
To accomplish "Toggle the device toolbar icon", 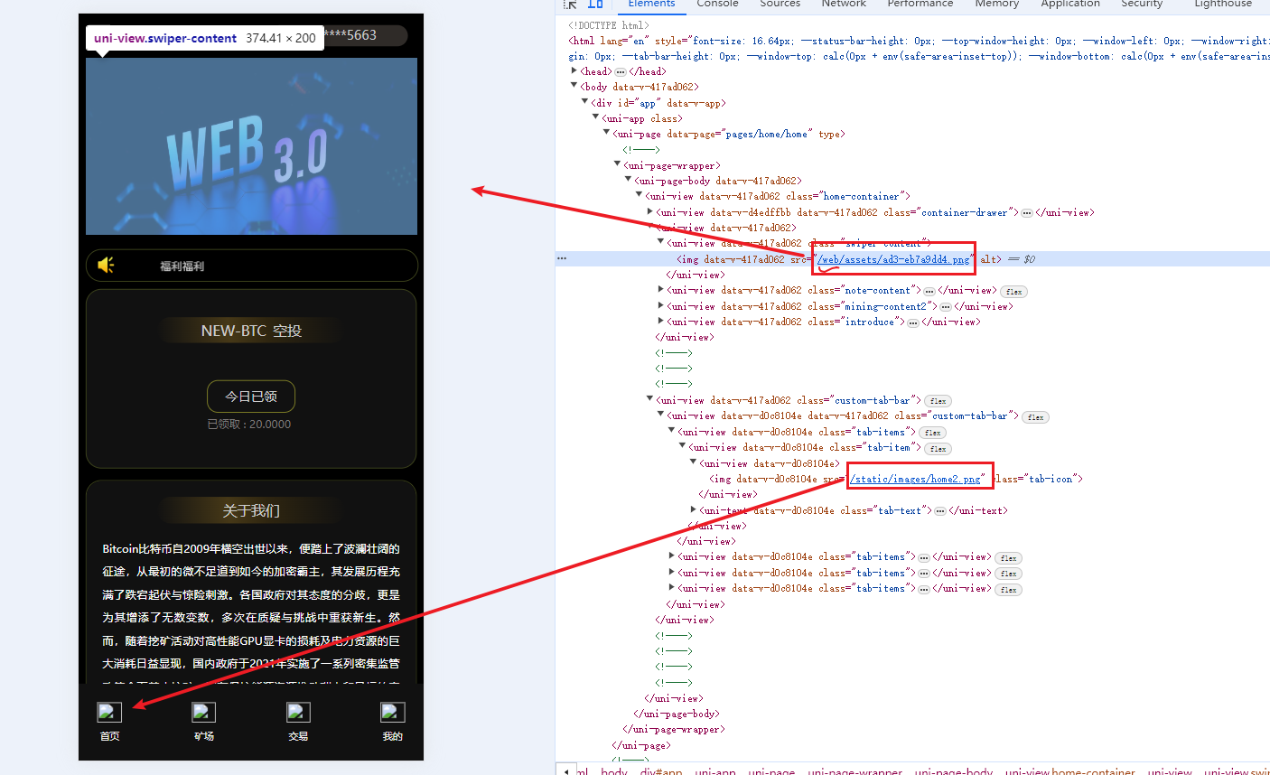I will point(595,4).
